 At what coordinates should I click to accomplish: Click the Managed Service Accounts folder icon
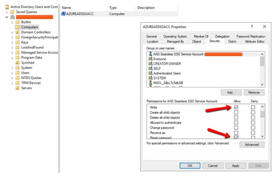17,52
